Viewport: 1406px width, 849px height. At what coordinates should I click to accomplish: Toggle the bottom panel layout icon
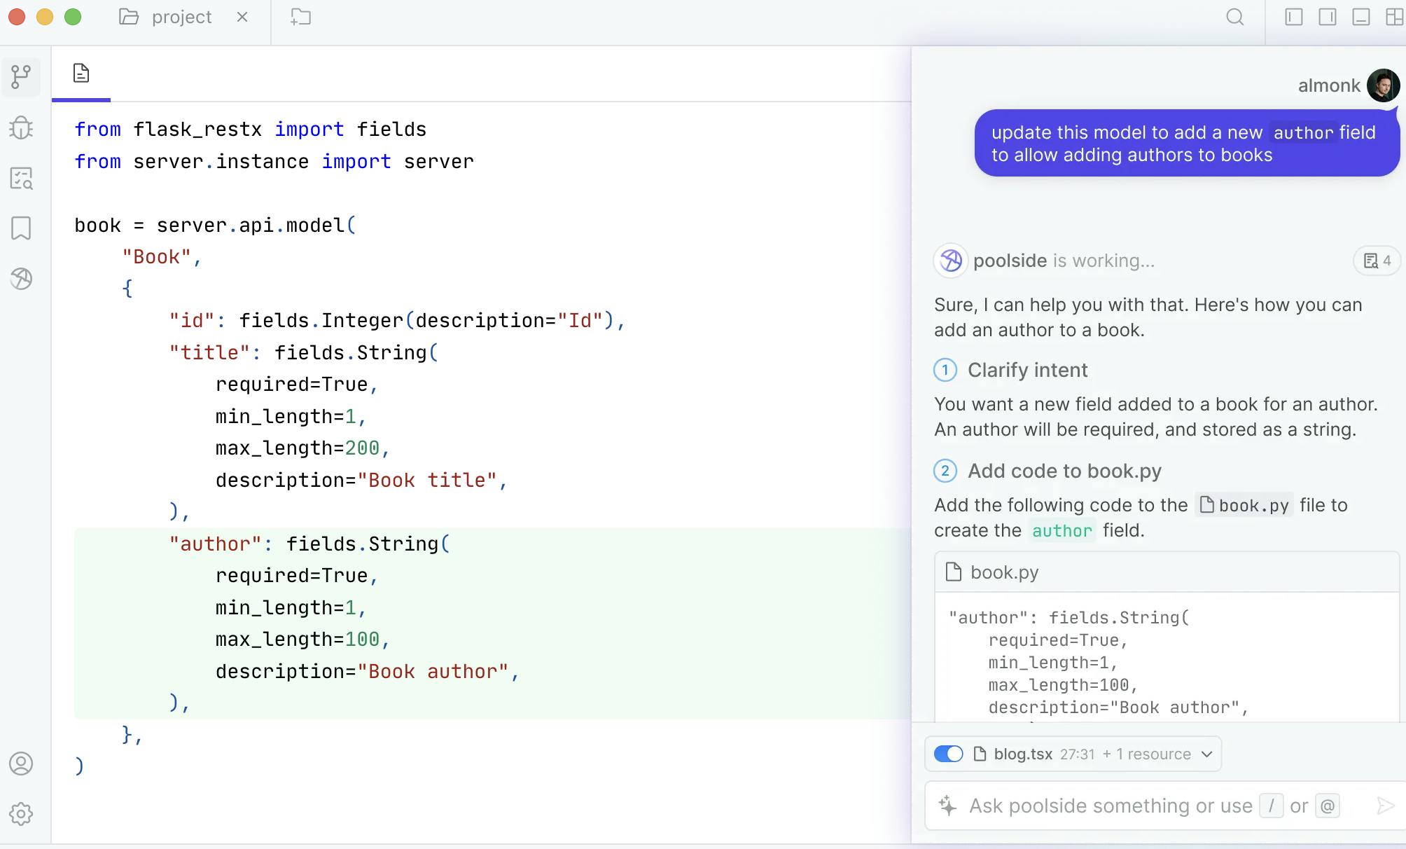click(x=1361, y=18)
